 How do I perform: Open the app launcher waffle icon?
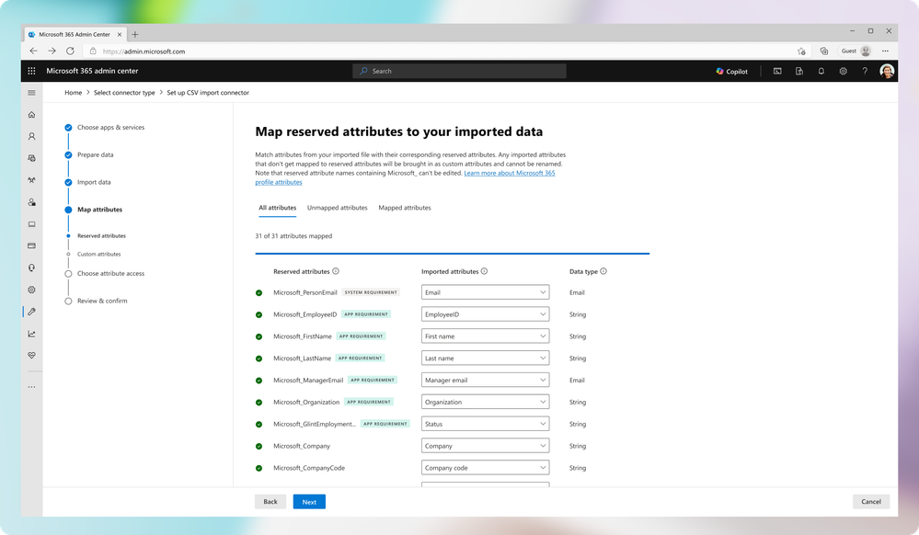(31, 71)
